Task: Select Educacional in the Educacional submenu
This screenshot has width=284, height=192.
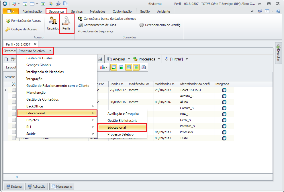Action: (122, 128)
